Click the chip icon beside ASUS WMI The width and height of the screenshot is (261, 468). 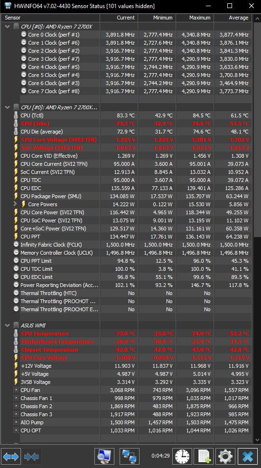click(16, 325)
